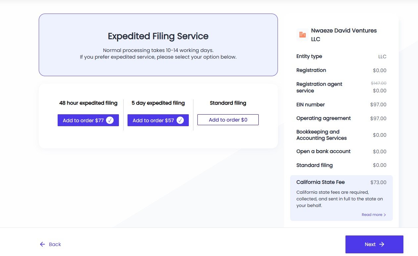
Task: Click chevron beside Read more
Action: 385,215
